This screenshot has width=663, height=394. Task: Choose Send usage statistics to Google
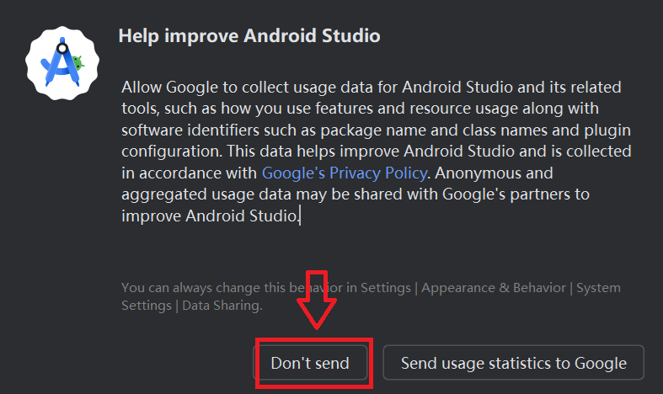tap(513, 363)
